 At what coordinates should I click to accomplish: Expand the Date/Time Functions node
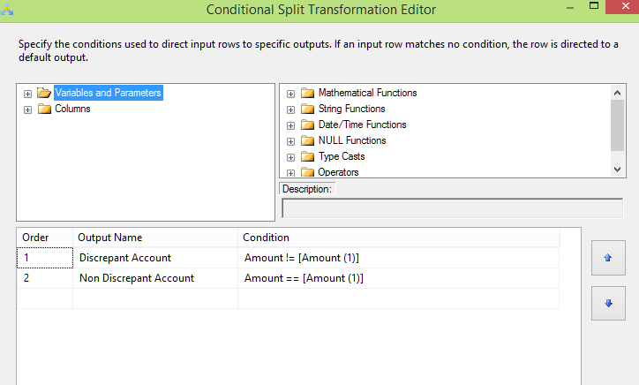tap(290, 125)
